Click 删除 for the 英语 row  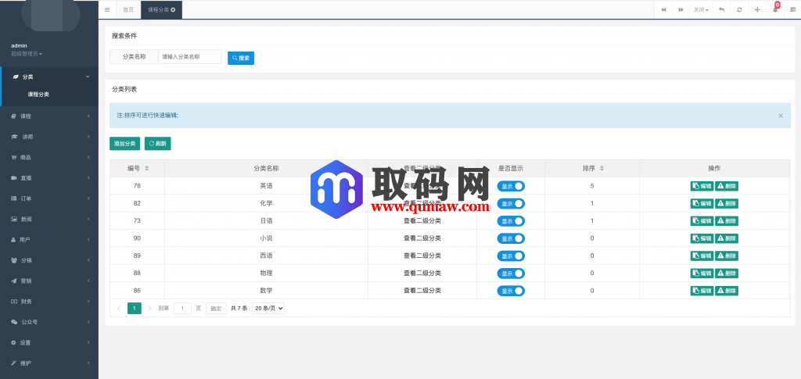pos(727,186)
